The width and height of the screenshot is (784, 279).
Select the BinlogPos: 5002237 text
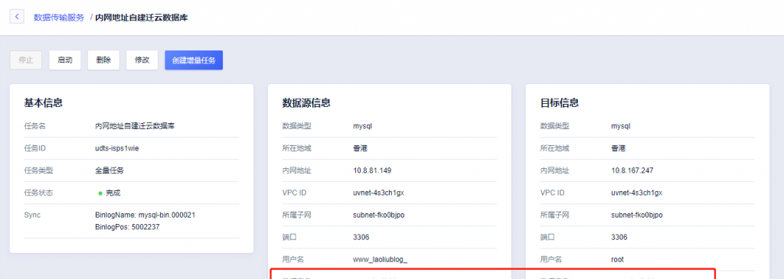[x=127, y=227]
